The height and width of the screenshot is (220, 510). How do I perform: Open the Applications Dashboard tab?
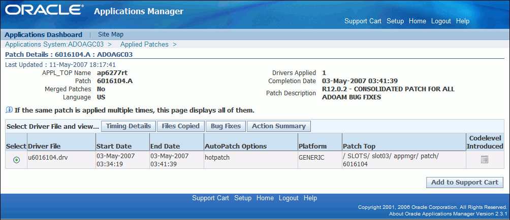click(x=43, y=34)
